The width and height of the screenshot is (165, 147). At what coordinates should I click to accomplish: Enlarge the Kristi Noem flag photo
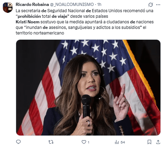pos(88,87)
